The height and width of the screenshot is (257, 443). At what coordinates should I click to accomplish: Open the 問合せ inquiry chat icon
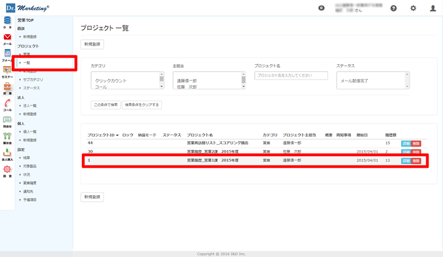point(7,120)
